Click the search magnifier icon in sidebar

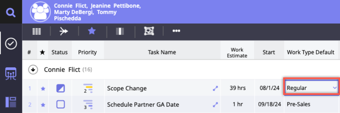[11, 12]
